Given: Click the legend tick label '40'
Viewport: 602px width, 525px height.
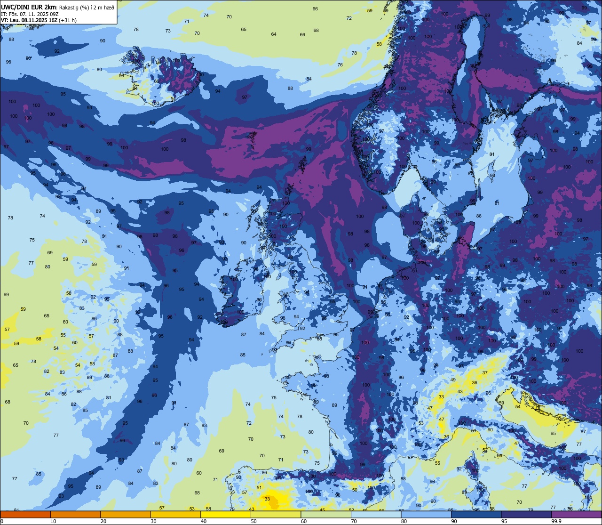Looking at the screenshot, I should pyautogui.click(x=204, y=521).
